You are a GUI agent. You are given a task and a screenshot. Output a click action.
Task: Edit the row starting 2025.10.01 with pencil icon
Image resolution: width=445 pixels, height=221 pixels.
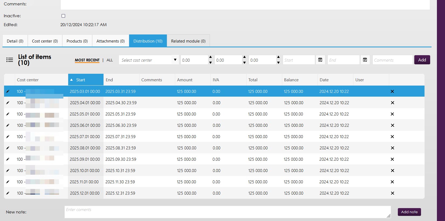tap(8, 171)
